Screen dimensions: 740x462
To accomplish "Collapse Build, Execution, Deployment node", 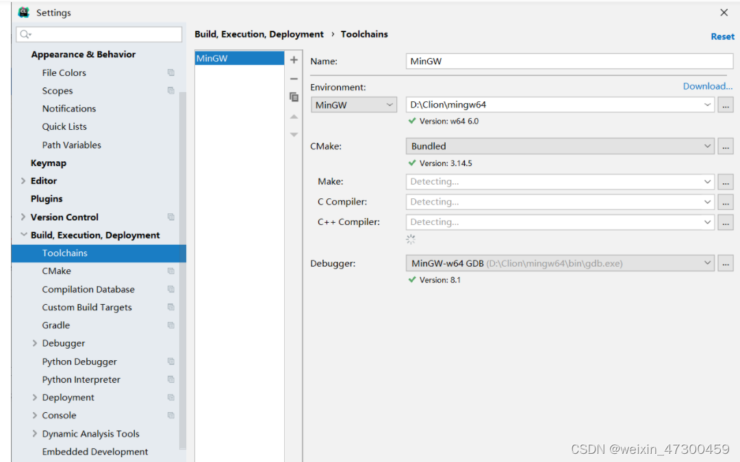I will pos(23,234).
